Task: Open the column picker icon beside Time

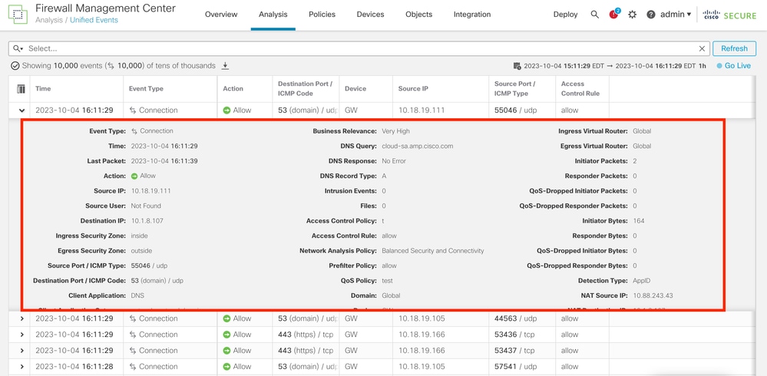Action: click(x=21, y=89)
